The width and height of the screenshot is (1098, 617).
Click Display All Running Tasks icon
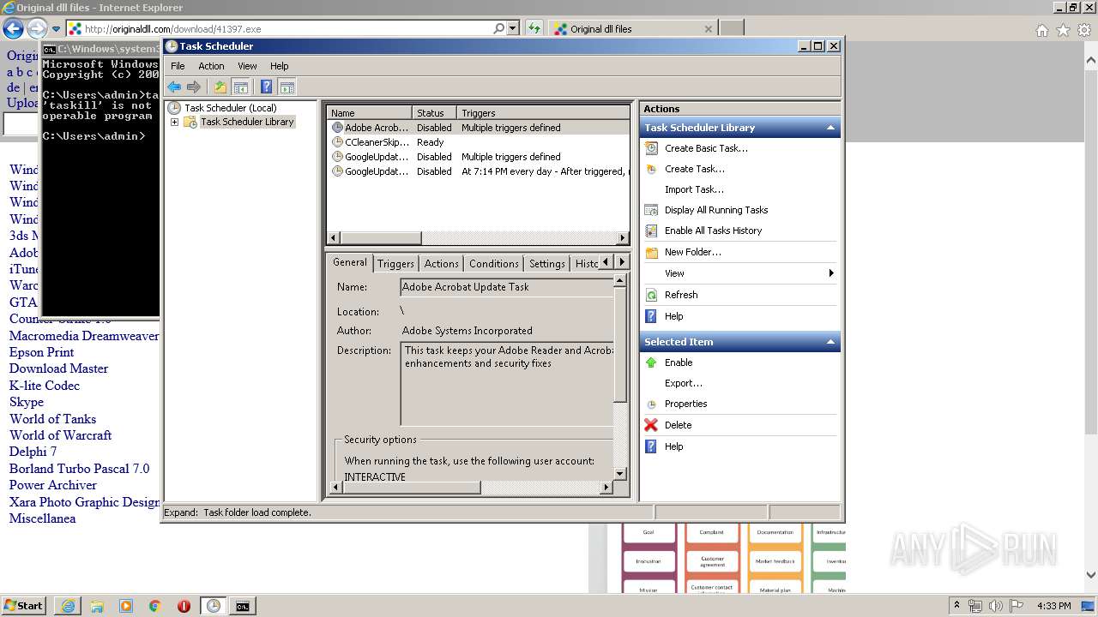(652, 210)
